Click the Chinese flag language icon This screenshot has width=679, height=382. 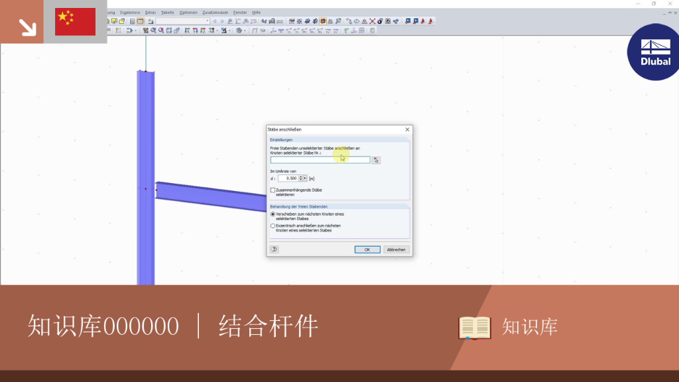tap(76, 22)
